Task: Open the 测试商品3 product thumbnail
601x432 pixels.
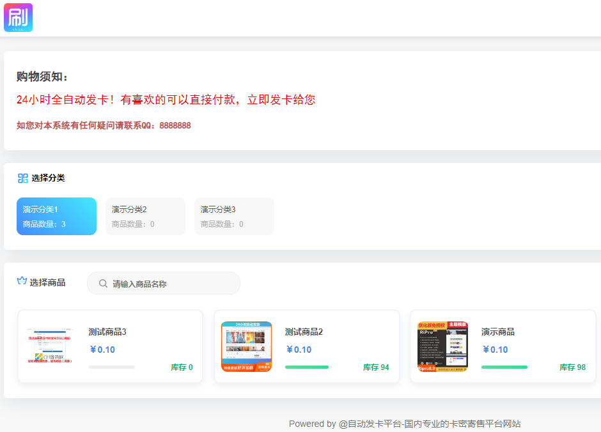Action: point(50,346)
